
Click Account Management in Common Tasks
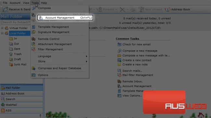pos(137,86)
